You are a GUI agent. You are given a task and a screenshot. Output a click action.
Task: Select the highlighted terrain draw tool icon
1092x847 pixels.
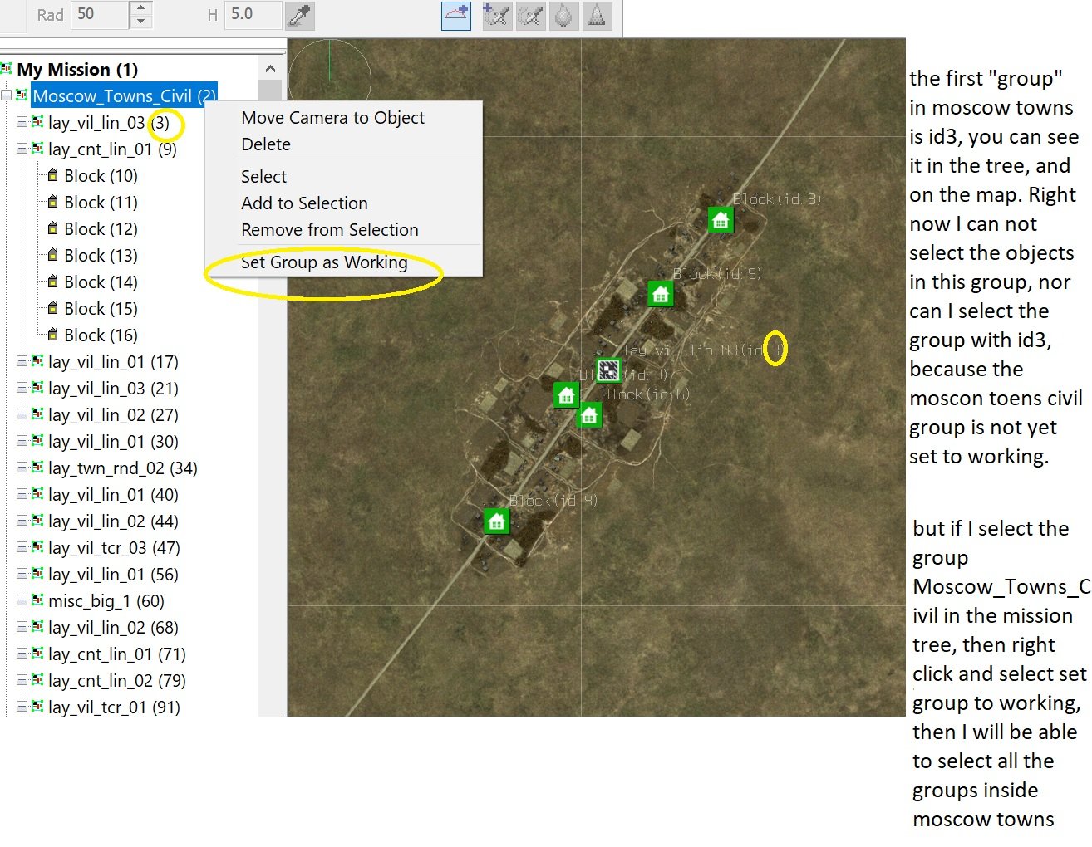tap(456, 15)
